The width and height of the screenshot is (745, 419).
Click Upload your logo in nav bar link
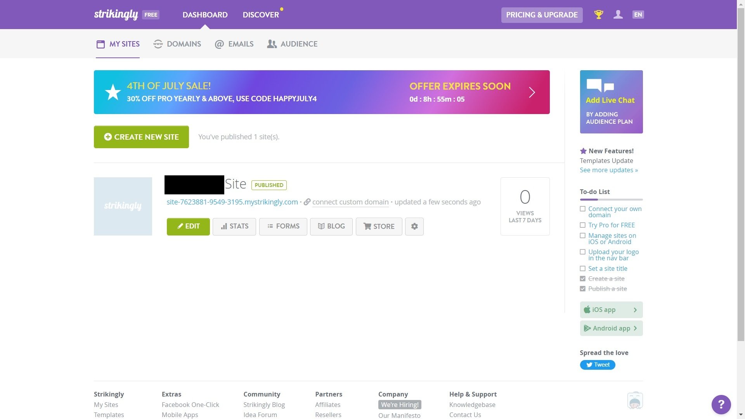tap(613, 255)
